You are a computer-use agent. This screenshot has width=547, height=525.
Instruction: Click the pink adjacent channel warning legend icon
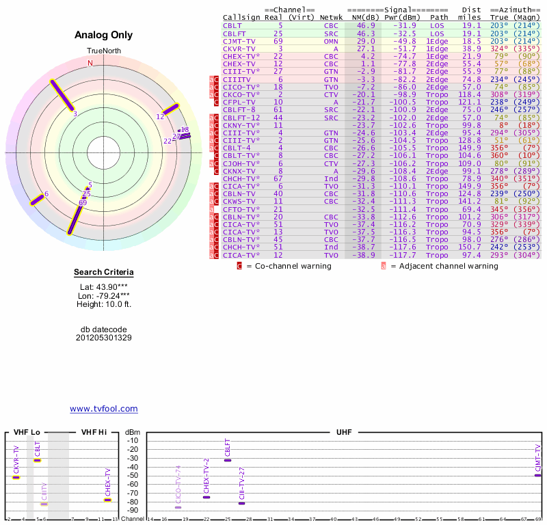[384, 266]
